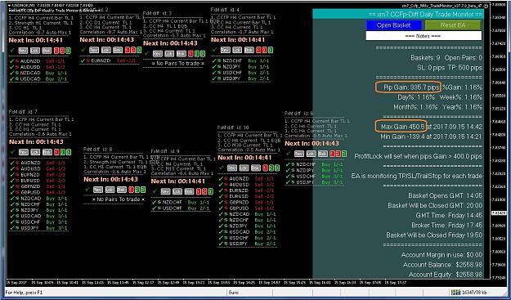Click sell icon beside EURUSD in id 7 panel
Image resolution: width=511 pixels, height=300 pixels.
click(17, 181)
